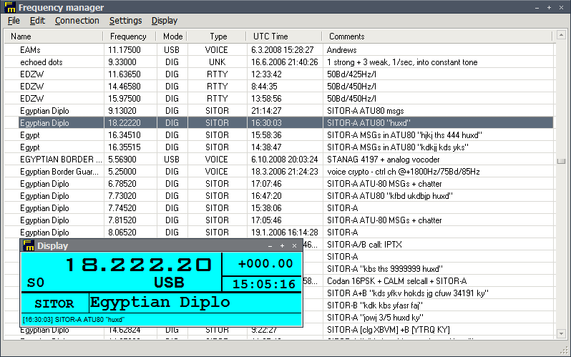Sort list by Name column header

click(21, 36)
